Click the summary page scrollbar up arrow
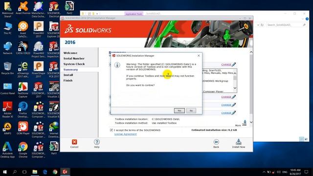 pyautogui.click(x=251, y=52)
